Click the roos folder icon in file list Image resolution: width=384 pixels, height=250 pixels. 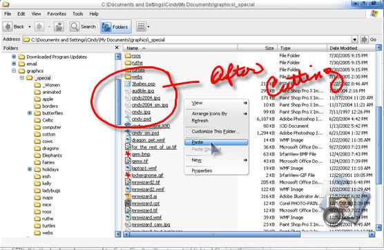(128, 55)
